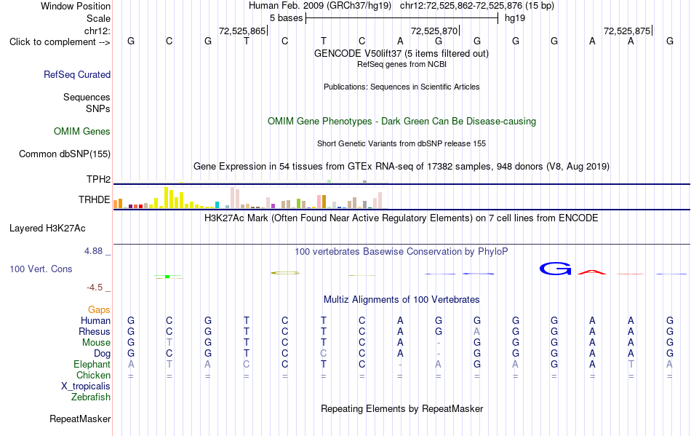Click the 72,525,865 ruler position
The image size is (691, 436).
[243, 31]
